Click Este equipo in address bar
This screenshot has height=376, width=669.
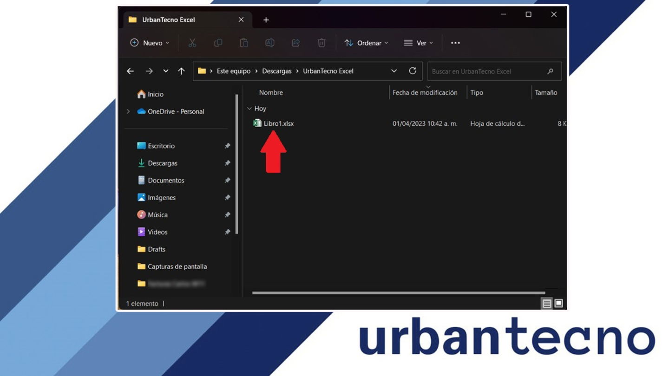pyautogui.click(x=234, y=71)
